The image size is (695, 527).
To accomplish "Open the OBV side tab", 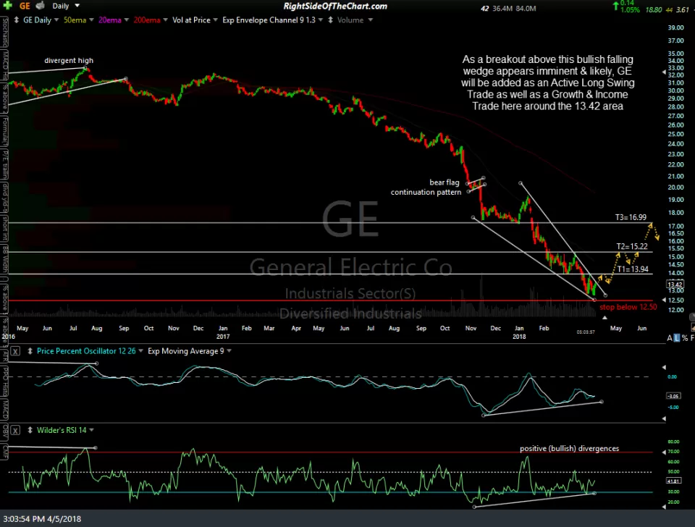I will tap(4, 431).
